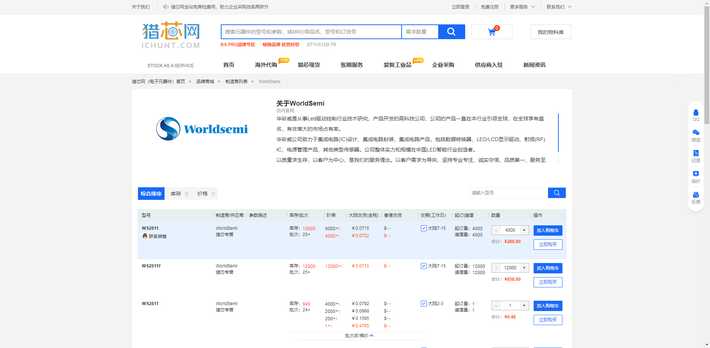This screenshot has height=348, width=710.
Task: Focus the 请输入型号 model input
Action: (508, 193)
